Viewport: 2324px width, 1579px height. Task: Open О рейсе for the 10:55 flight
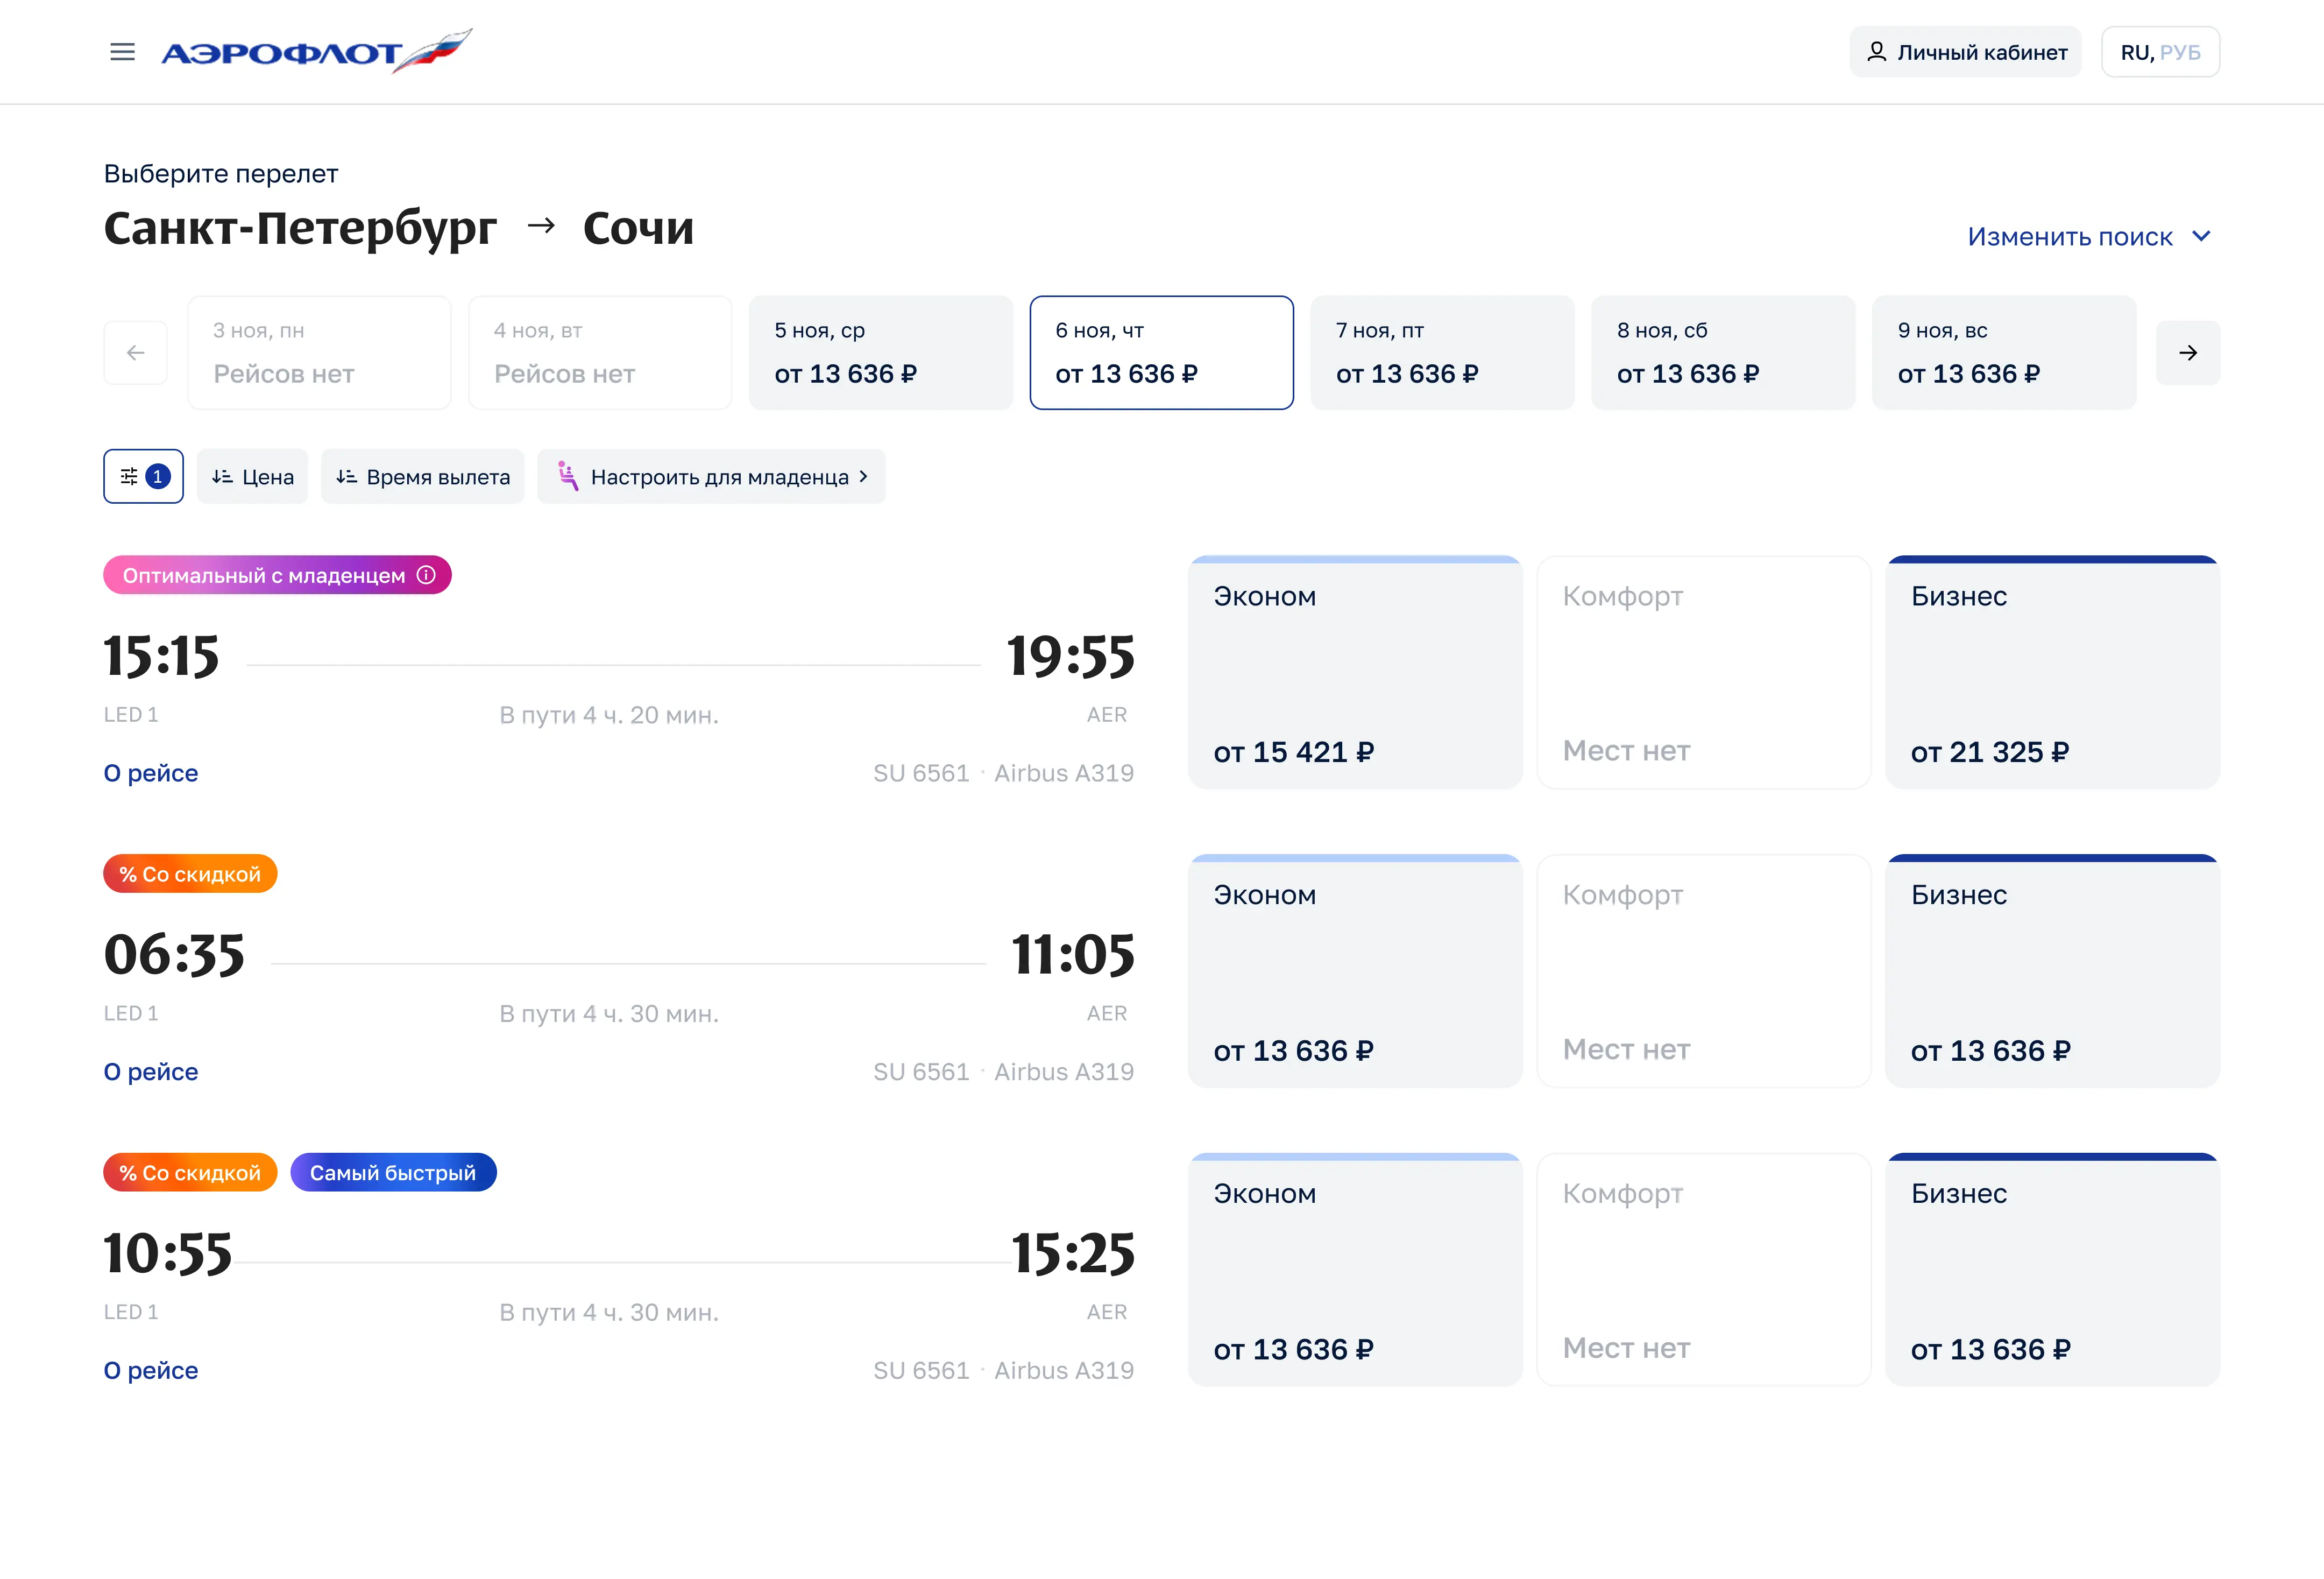(x=151, y=1370)
